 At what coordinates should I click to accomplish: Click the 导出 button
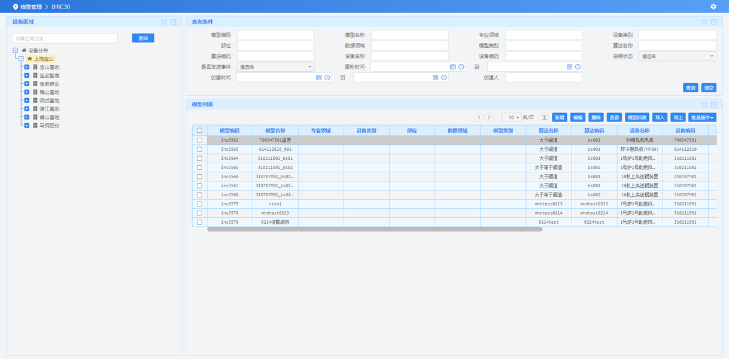(x=678, y=117)
